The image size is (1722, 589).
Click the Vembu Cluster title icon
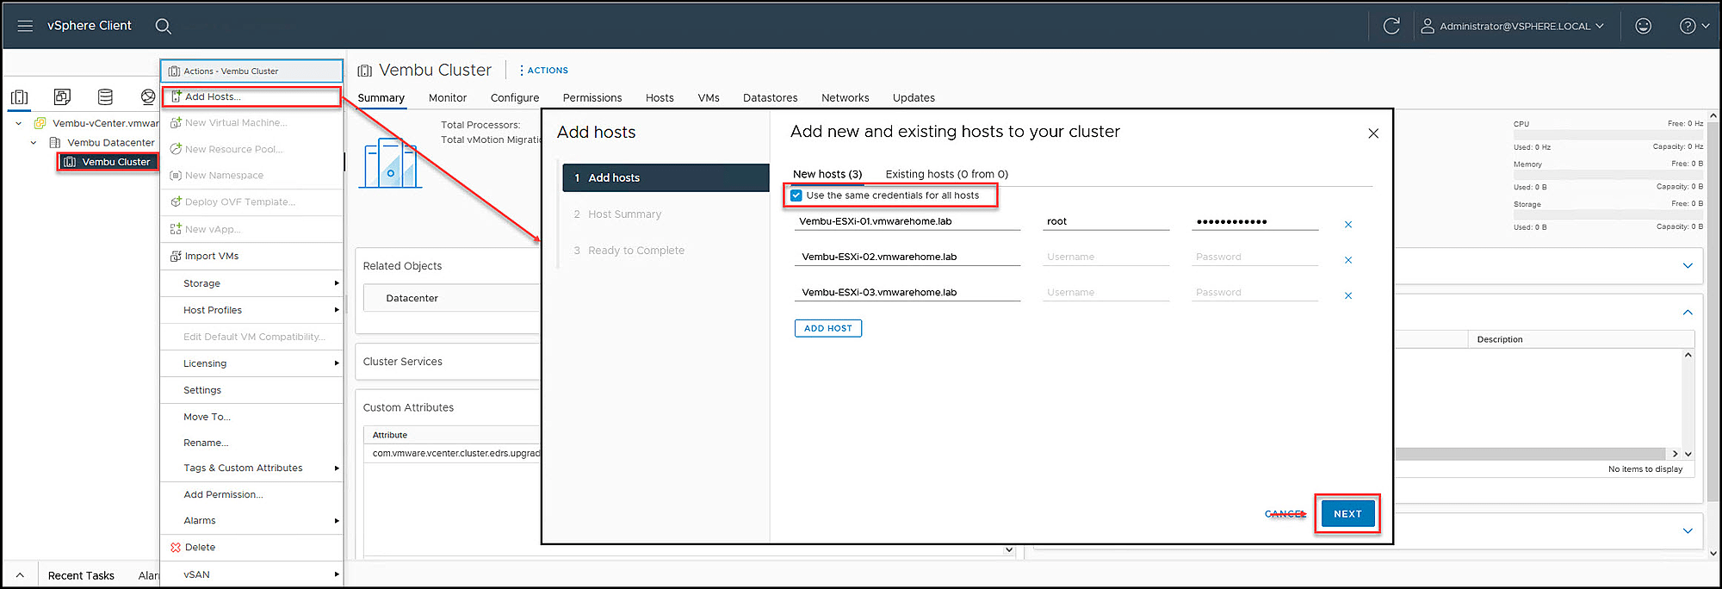click(365, 71)
